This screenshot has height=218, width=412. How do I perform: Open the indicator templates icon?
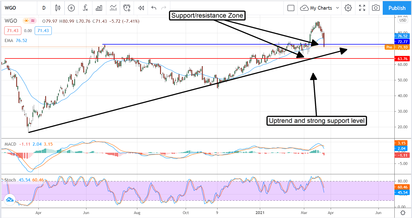[113, 8]
